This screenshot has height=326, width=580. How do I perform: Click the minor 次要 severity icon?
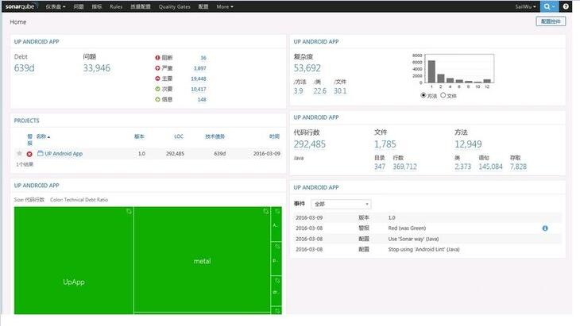pos(157,89)
